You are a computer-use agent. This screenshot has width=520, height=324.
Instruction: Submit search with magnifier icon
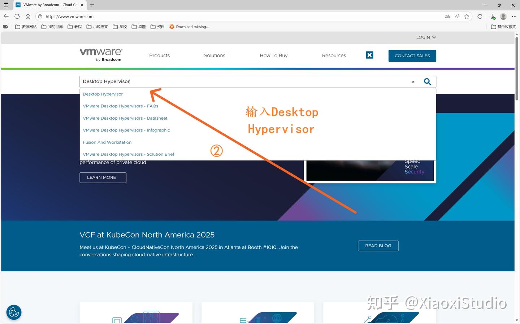[427, 82]
